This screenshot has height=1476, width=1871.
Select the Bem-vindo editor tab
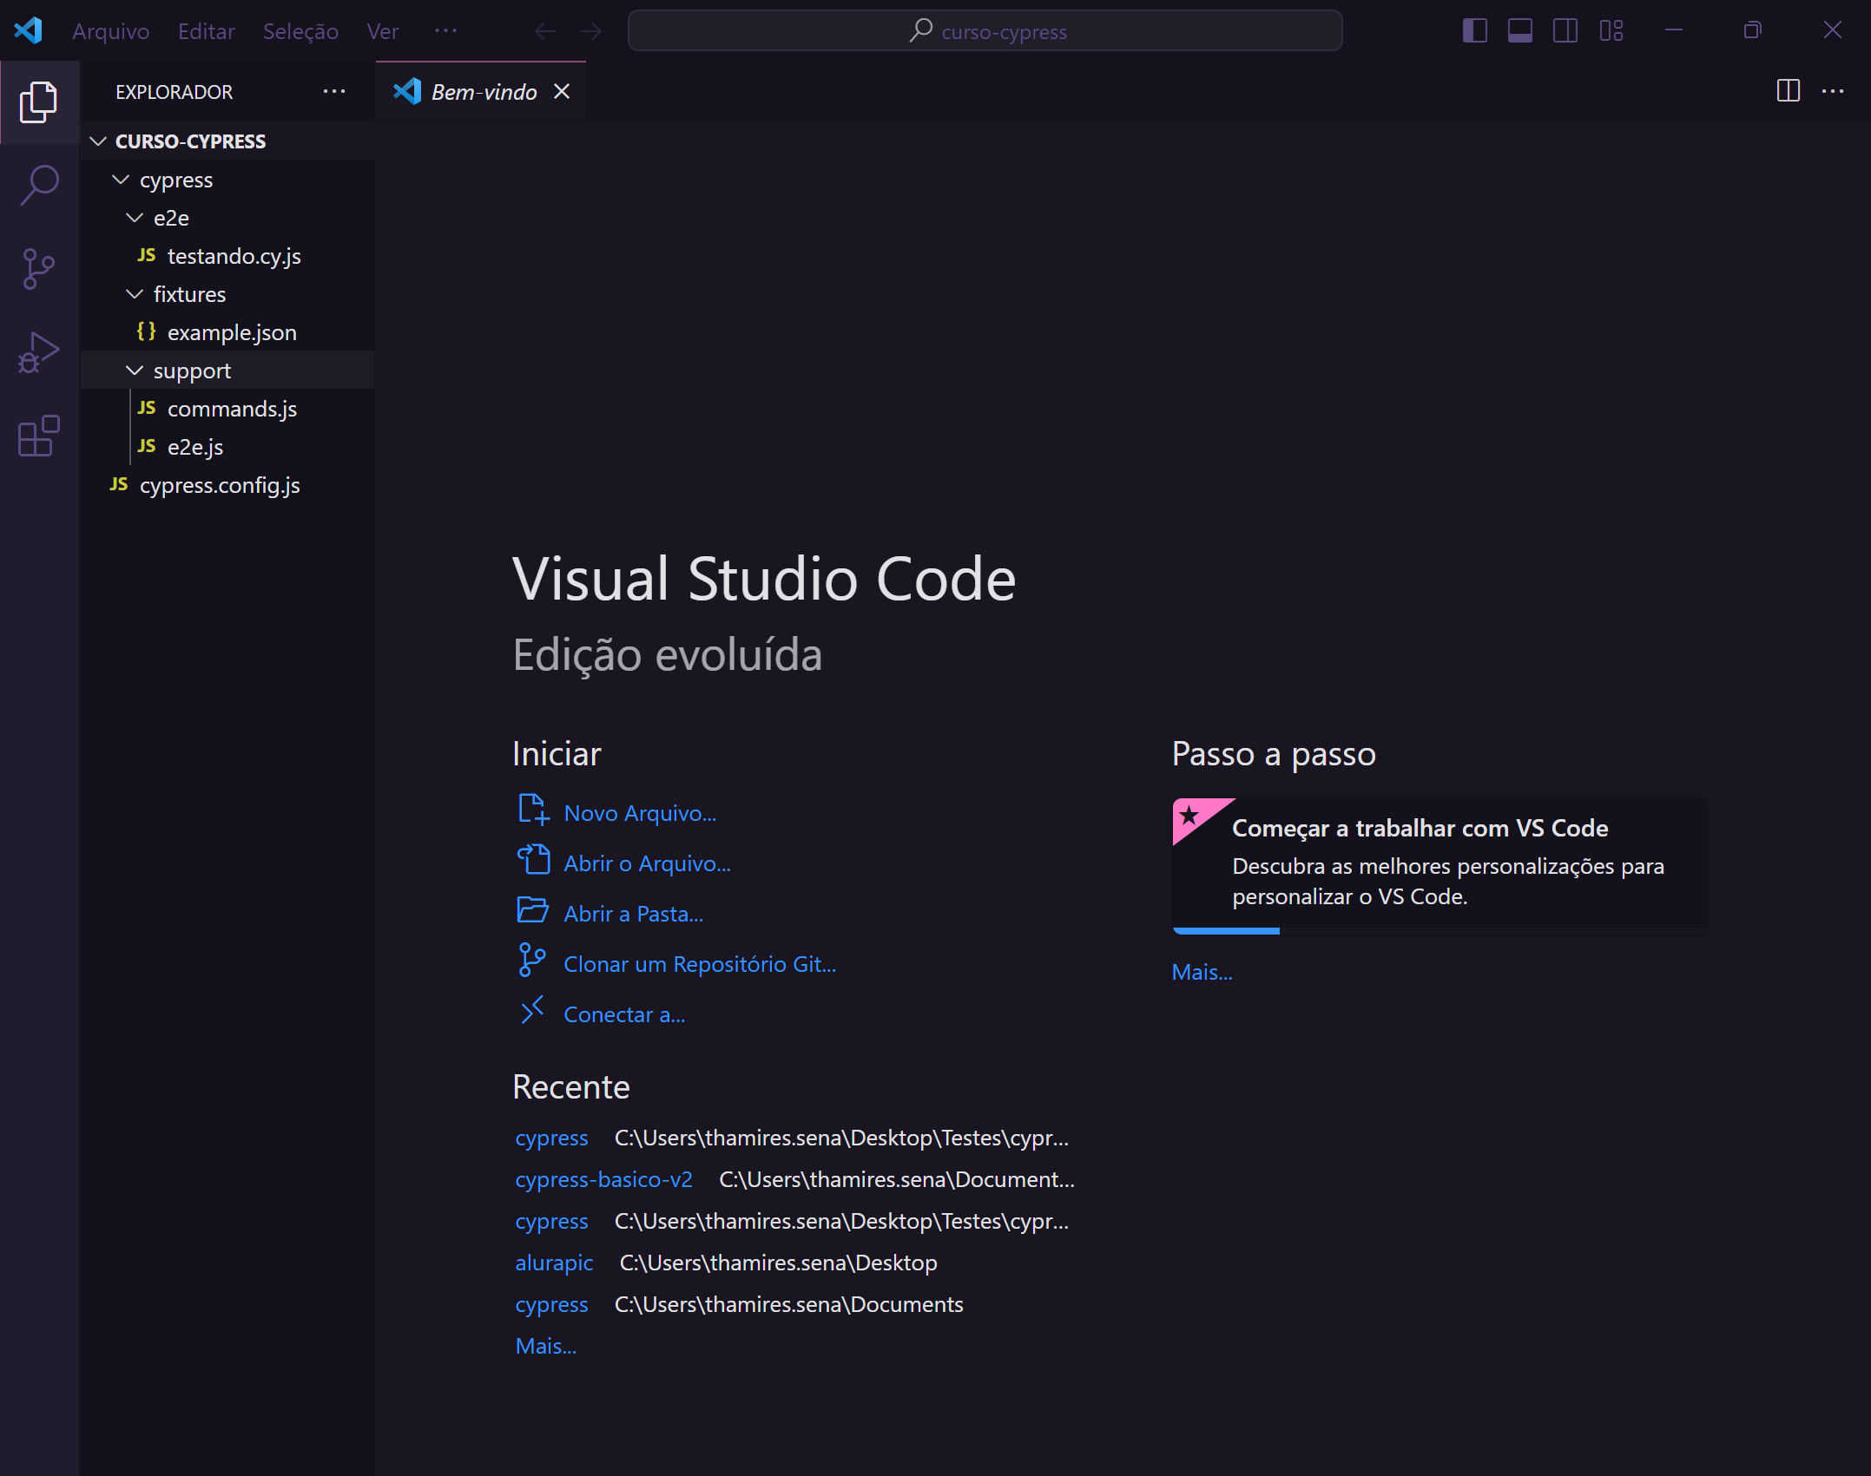coord(481,91)
